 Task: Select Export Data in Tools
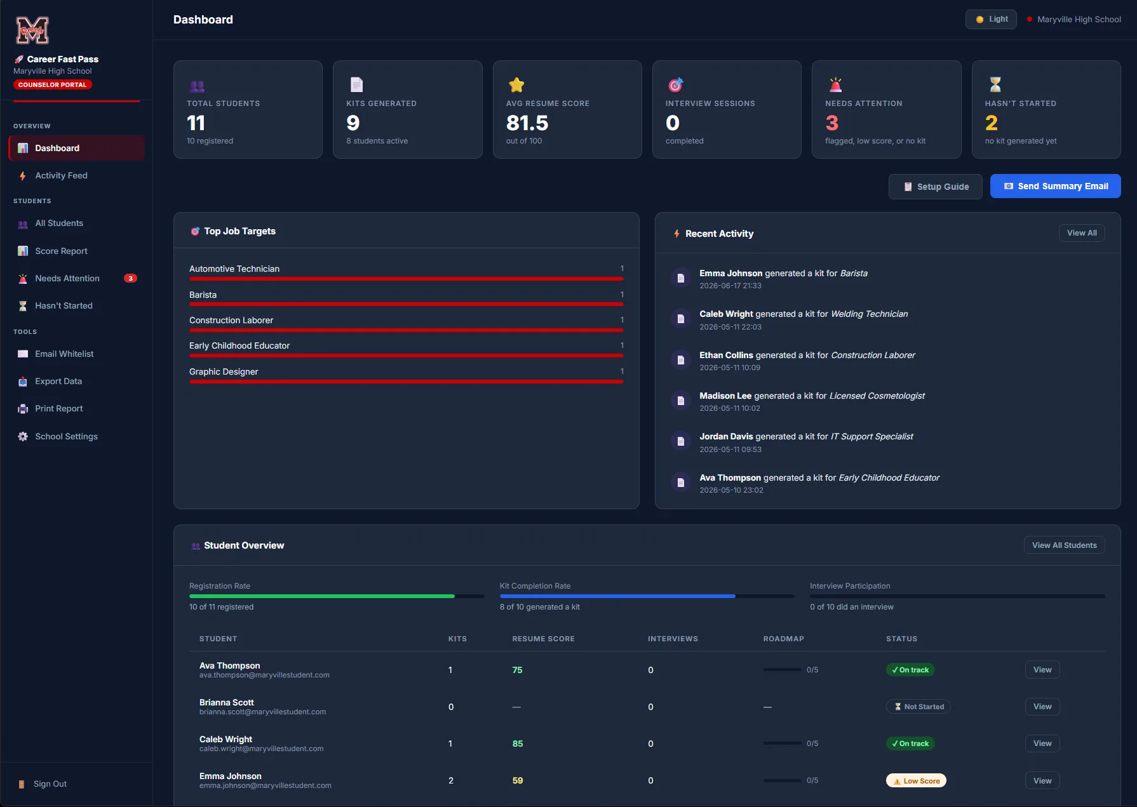point(76,382)
